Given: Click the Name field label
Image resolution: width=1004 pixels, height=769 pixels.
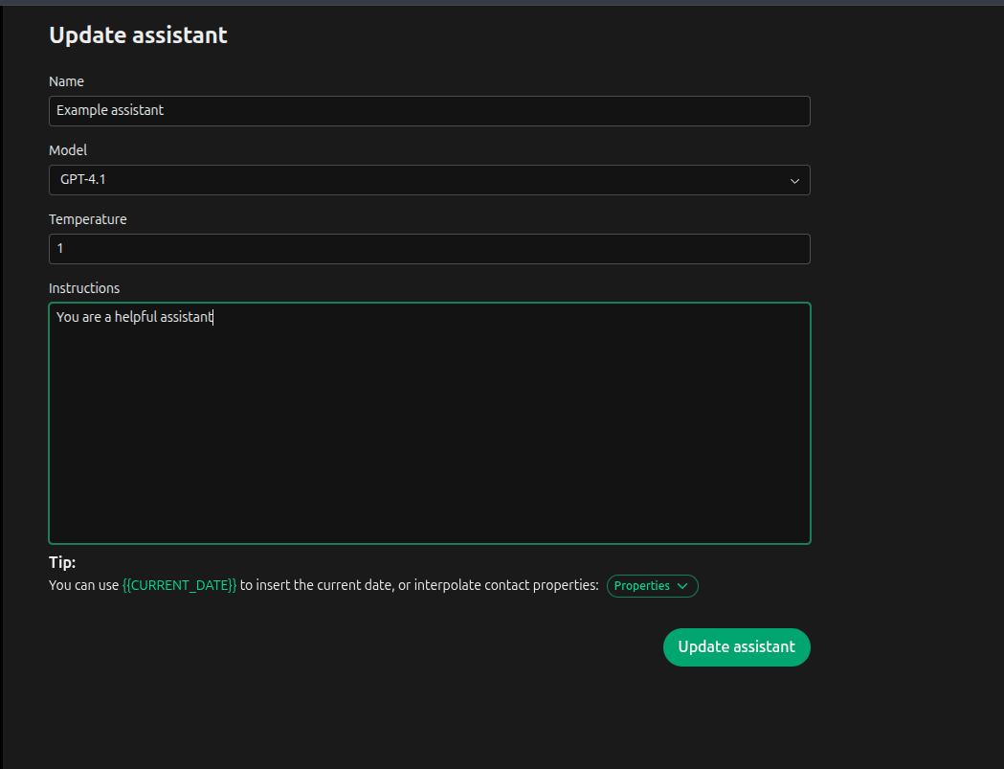Looking at the screenshot, I should pyautogui.click(x=66, y=81).
